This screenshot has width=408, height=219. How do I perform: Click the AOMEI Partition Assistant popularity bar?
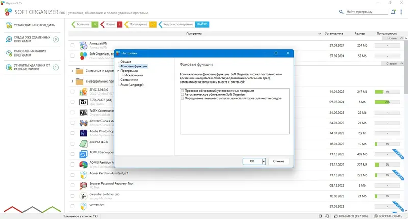[x=387, y=165]
